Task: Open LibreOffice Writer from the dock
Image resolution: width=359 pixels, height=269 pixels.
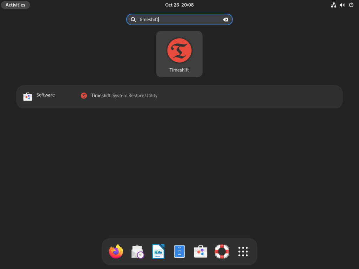Action: (158, 251)
